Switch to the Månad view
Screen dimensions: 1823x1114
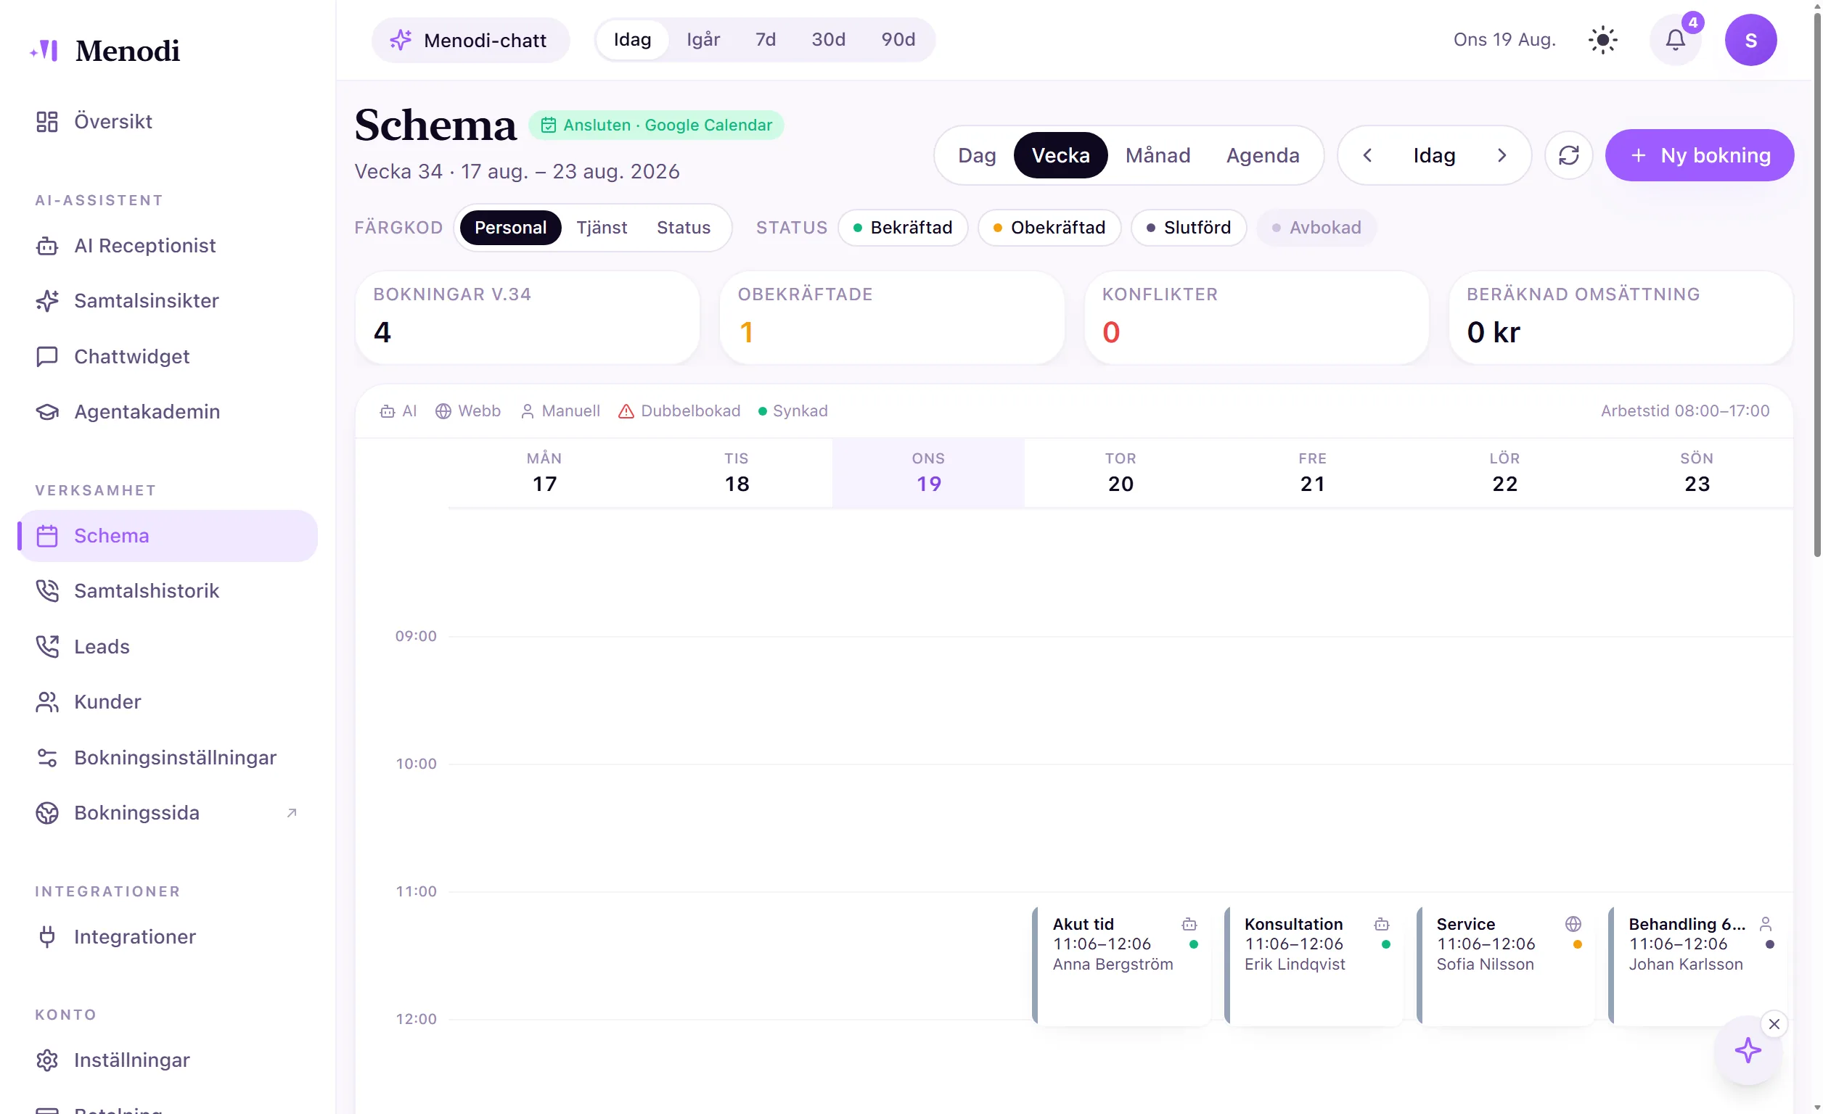click(x=1157, y=155)
